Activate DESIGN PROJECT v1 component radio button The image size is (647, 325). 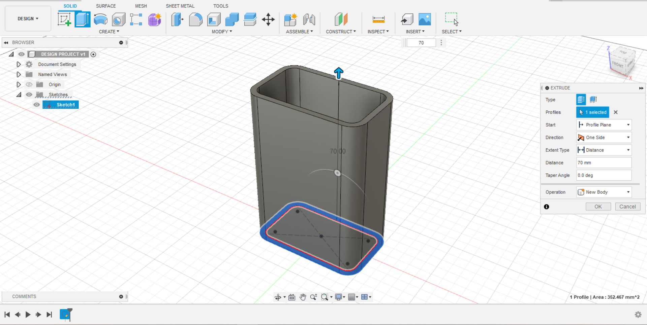coord(93,54)
